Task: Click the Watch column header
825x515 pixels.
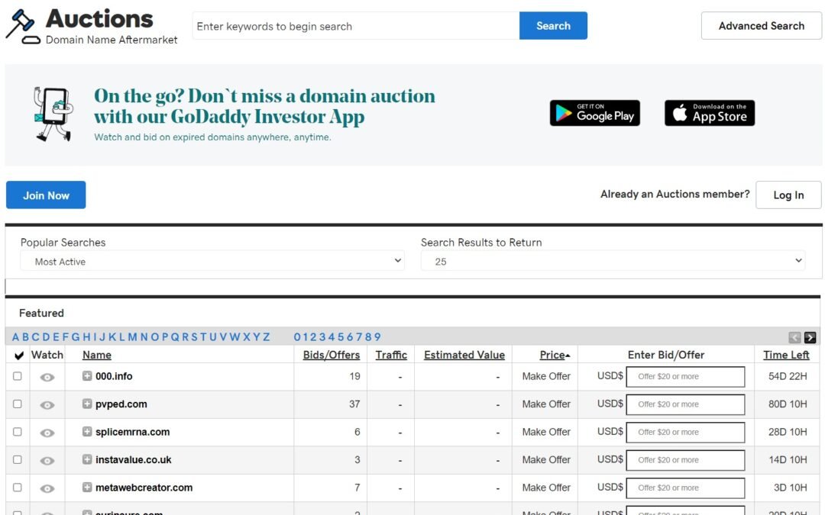Action: coord(47,356)
